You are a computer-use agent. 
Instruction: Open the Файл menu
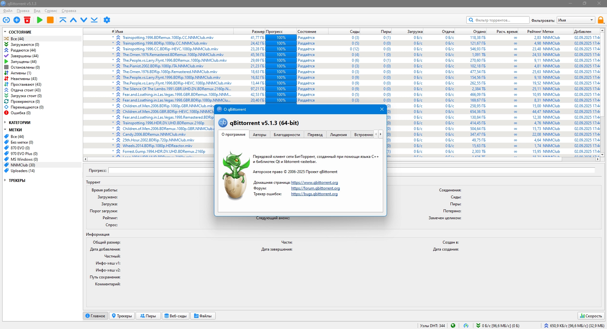click(x=8, y=11)
